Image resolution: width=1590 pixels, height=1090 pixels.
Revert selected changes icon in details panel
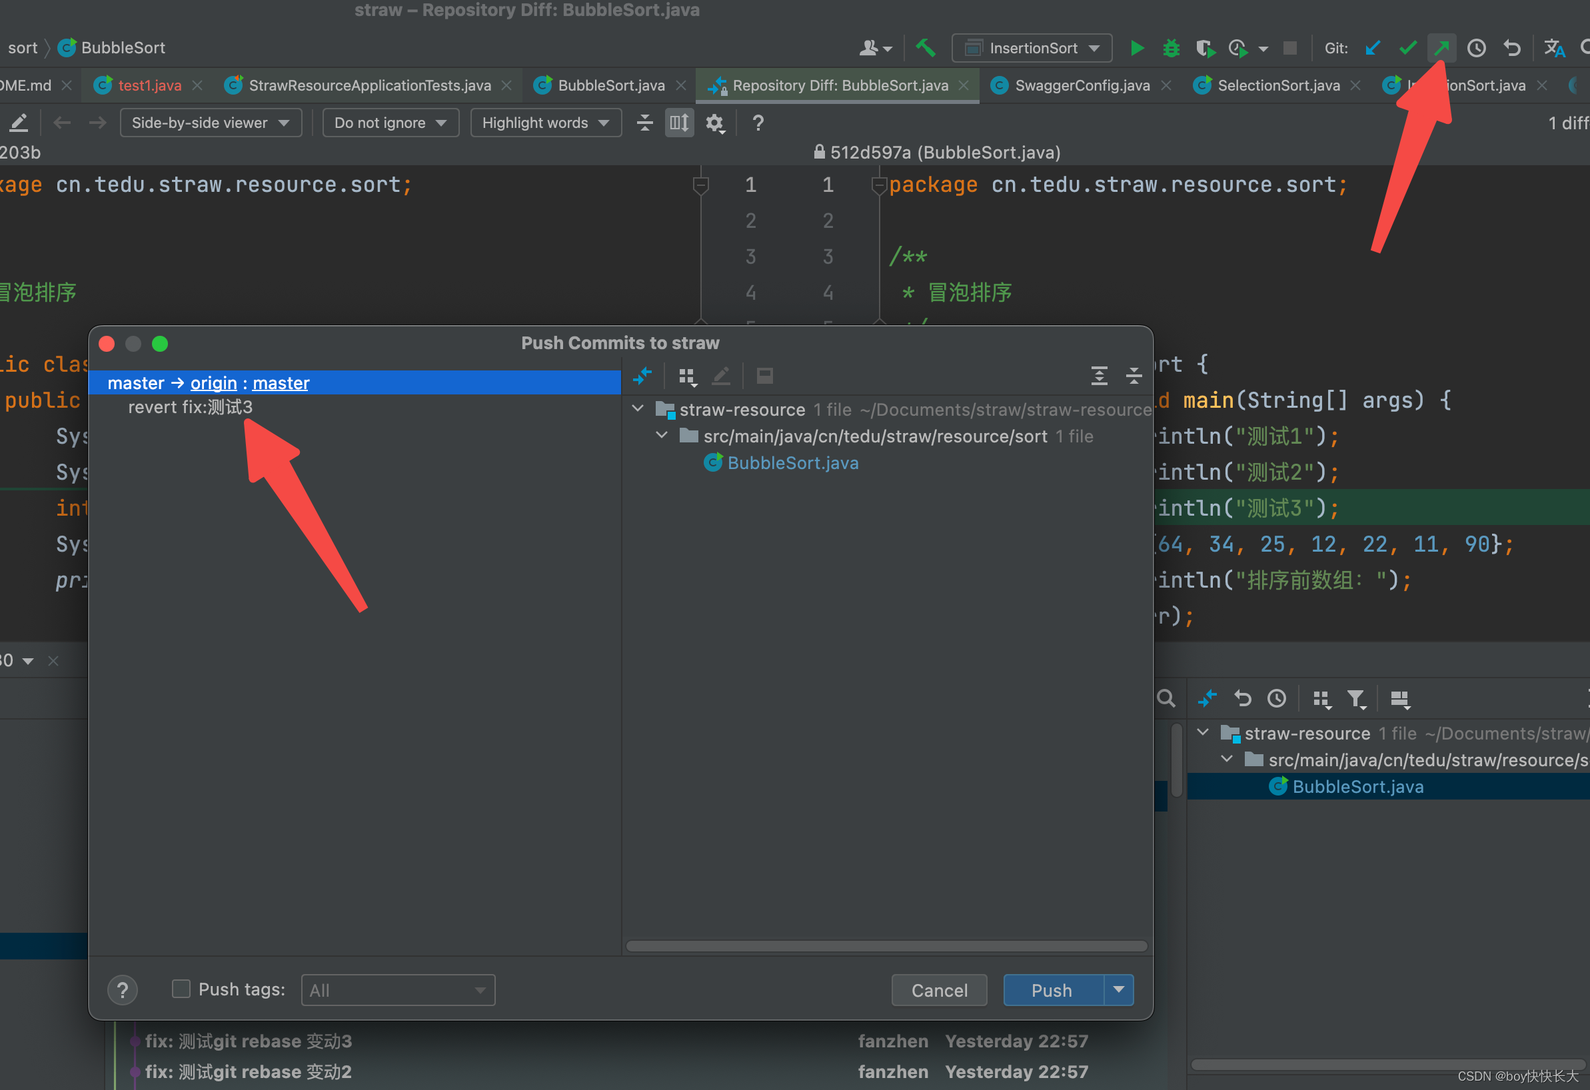1242,699
